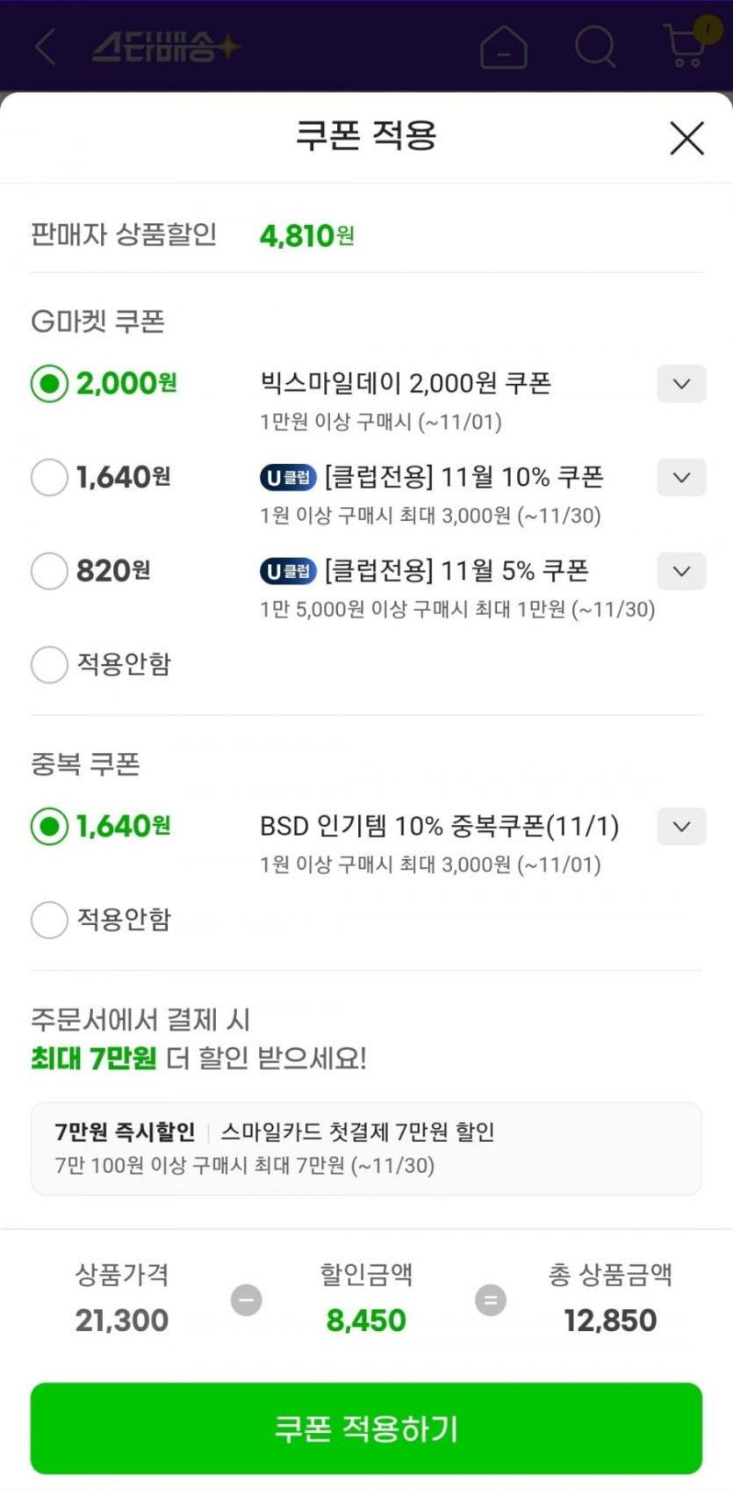Tap the 스마일카드 7만원 즉시할인 banner
Image resolution: width=733 pixels, height=1490 pixels.
point(366,1148)
